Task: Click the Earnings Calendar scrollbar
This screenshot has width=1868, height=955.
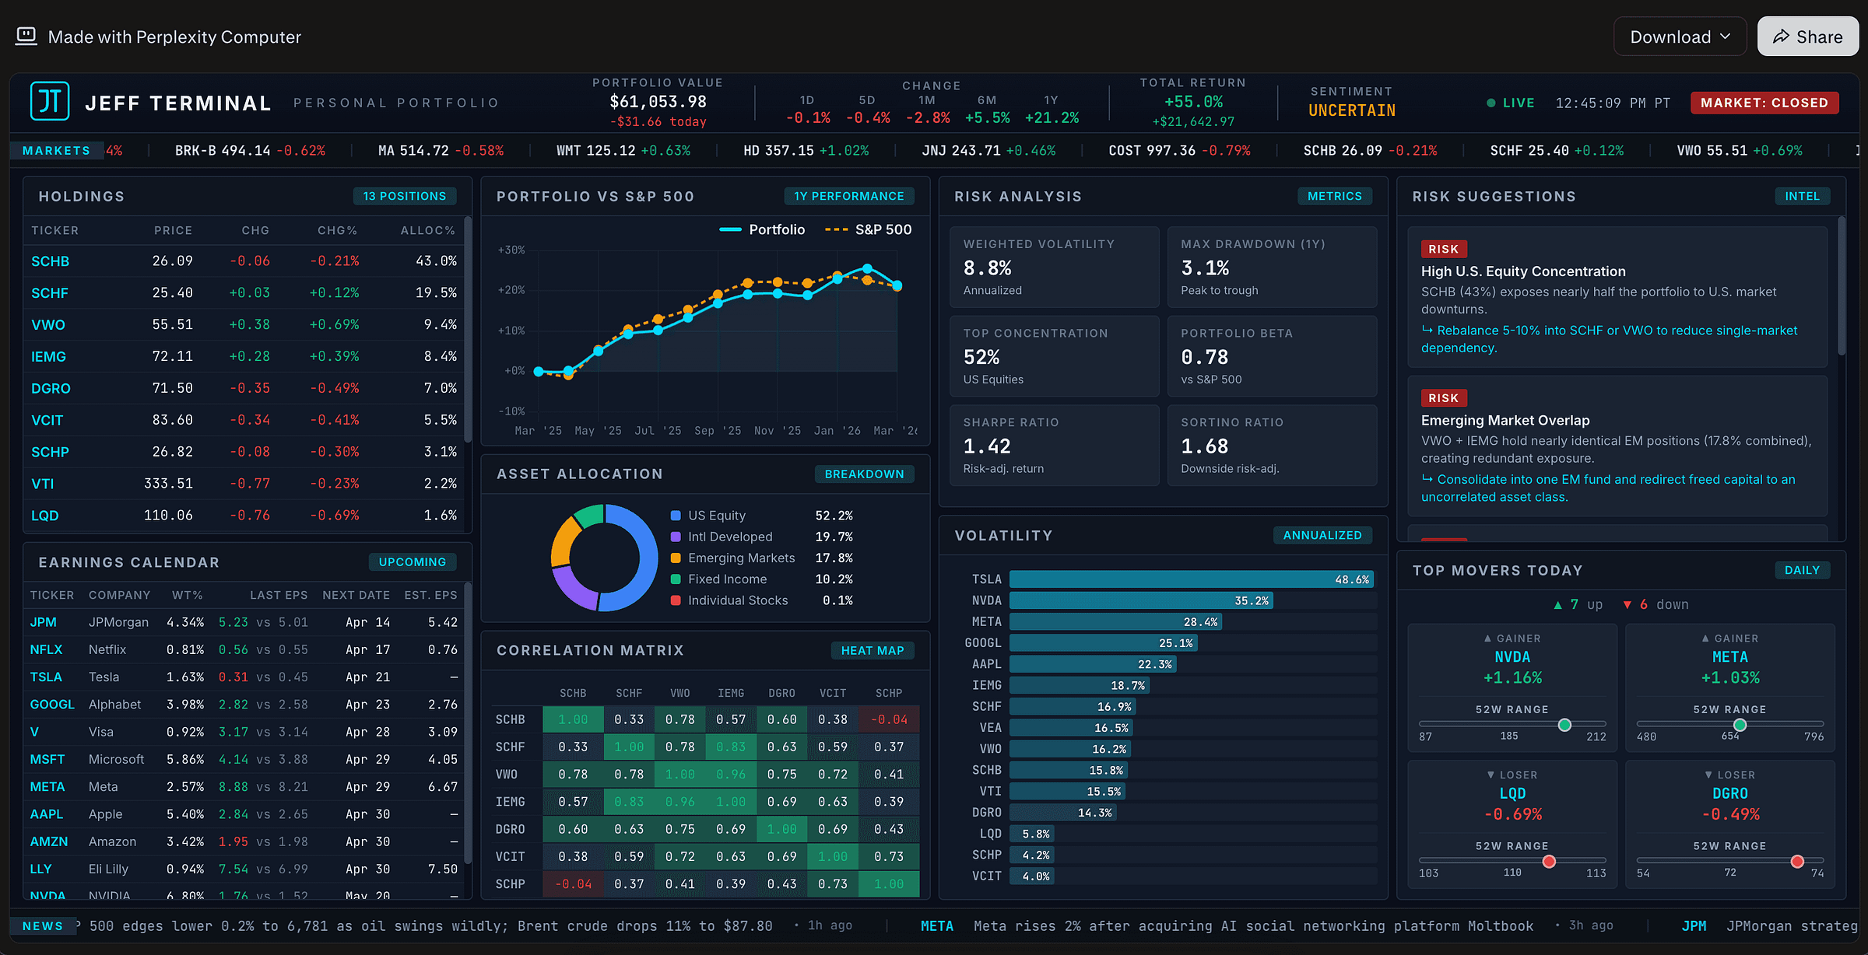Action: point(468,723)
